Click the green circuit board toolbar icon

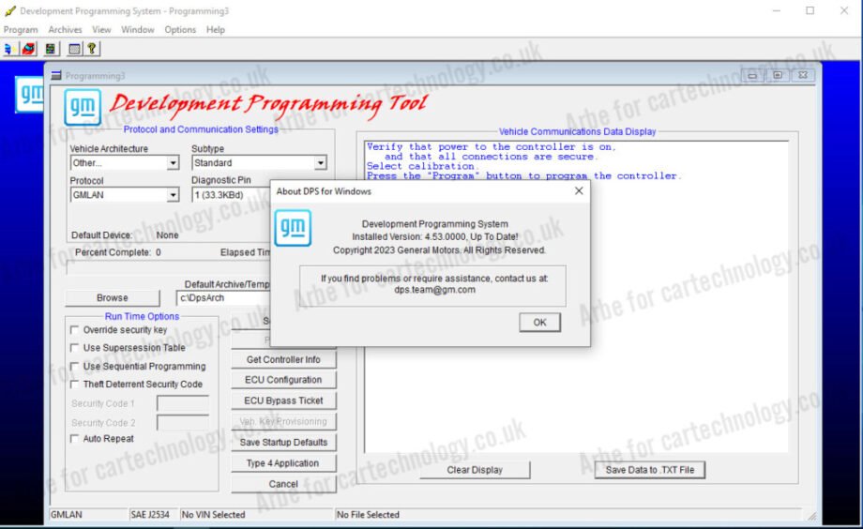pos(51,49)
